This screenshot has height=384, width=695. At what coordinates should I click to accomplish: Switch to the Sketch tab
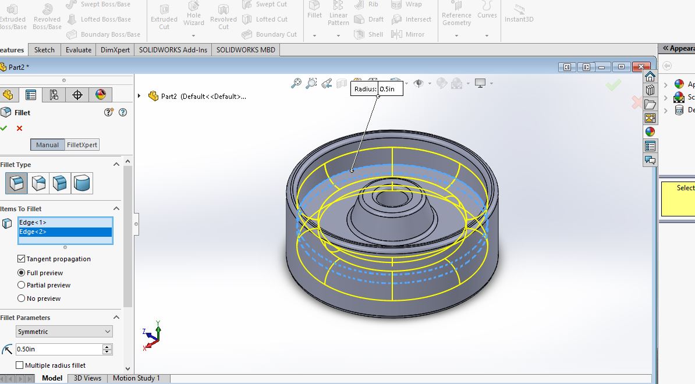pos(44,49)
